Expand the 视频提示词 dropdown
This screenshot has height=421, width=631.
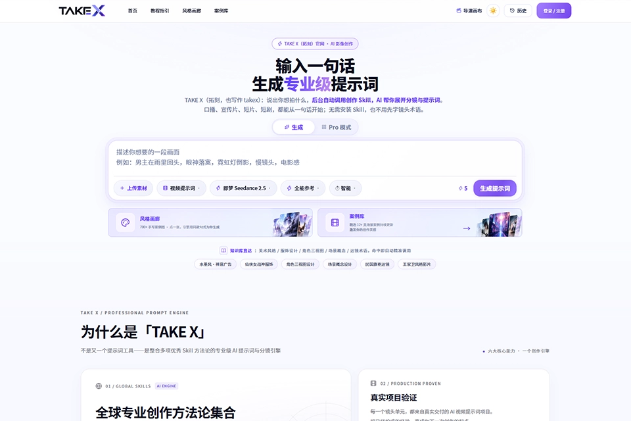181,188
